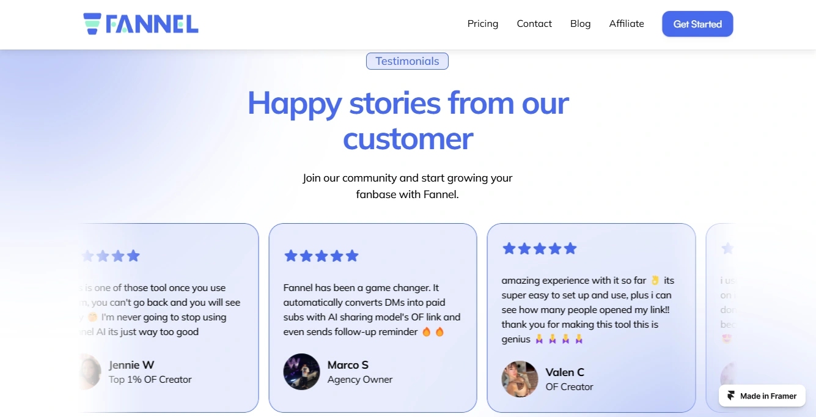Go to the Contact page
The height and width of the screenshot is (417, 816).
tap(534, 24)
